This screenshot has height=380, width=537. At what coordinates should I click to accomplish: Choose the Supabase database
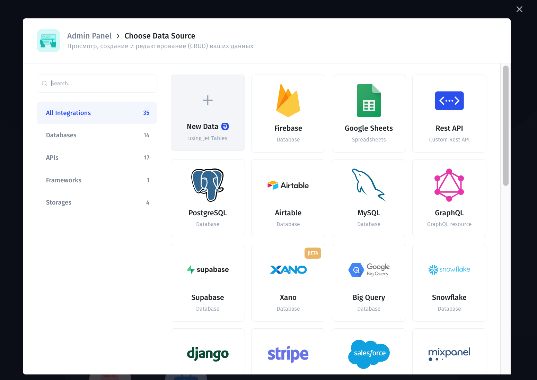point(208,283)
